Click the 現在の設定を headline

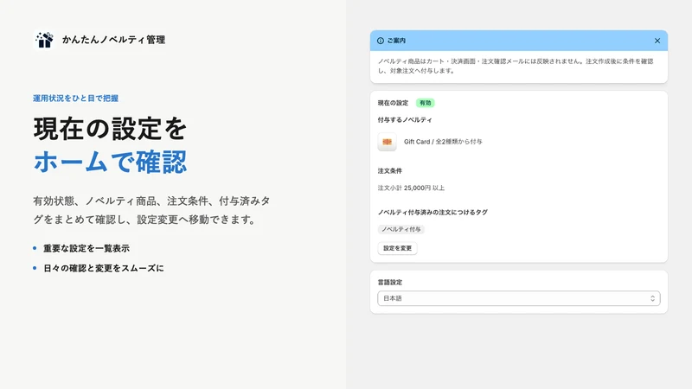click(111, 129)
